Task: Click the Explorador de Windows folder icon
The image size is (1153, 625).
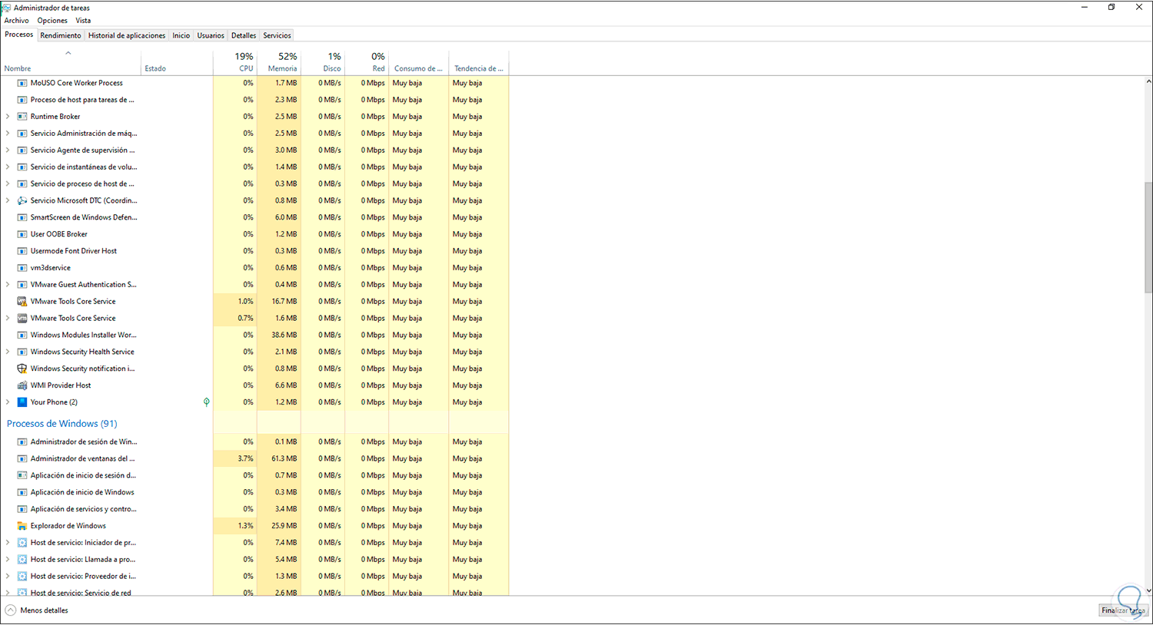Action: pos(22,526)
